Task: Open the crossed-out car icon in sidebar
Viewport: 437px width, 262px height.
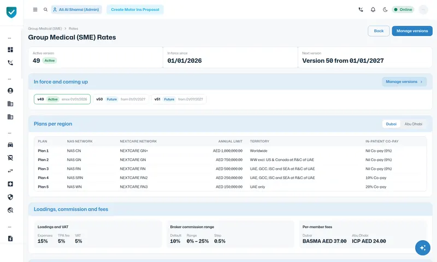Action: (10, 158)
